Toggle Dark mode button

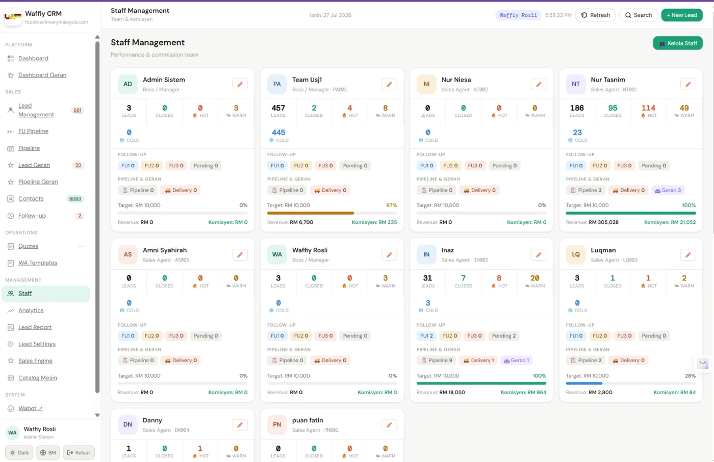(x=19, y=453)
